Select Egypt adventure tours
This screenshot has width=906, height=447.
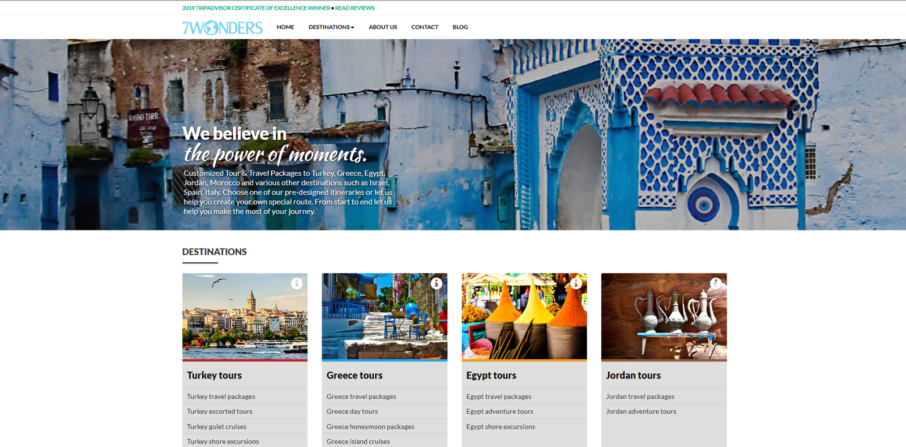[500, 411]
